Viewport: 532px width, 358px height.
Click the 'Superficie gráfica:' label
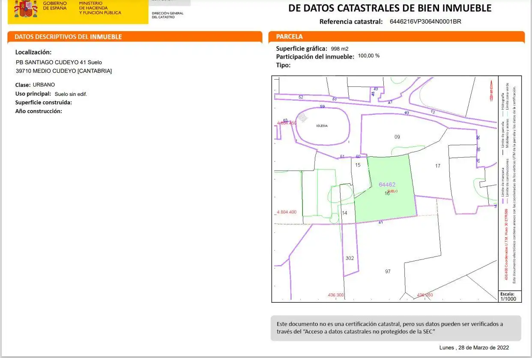pos(302,48)
